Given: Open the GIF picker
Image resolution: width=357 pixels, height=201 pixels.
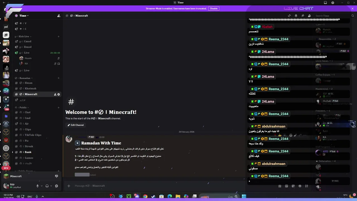Looking at the screenshot, I should click(286, 186).
